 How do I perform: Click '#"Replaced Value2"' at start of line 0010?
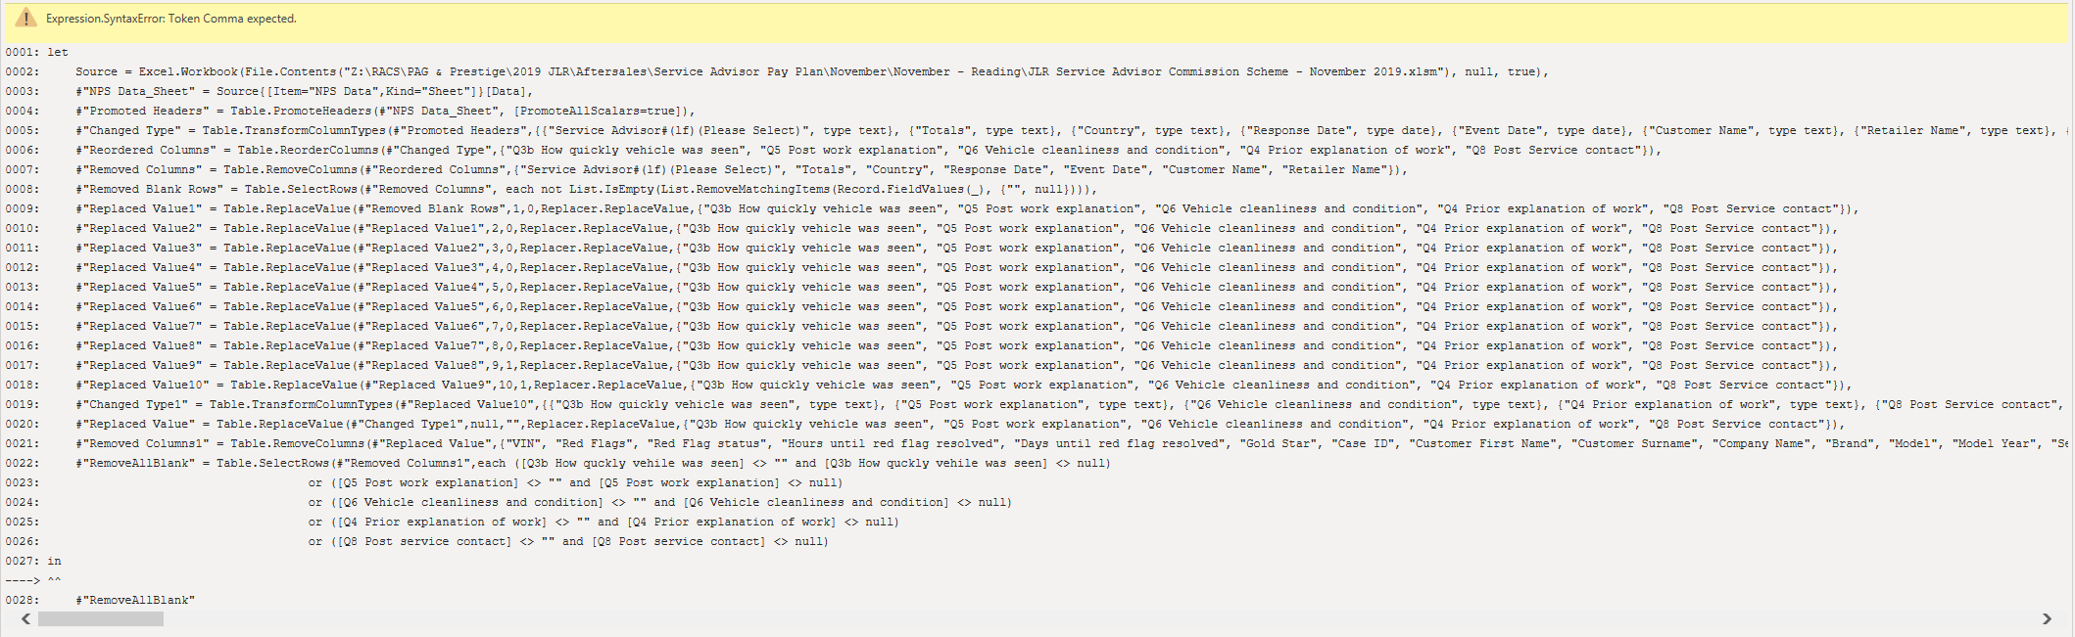pos(139,228)
